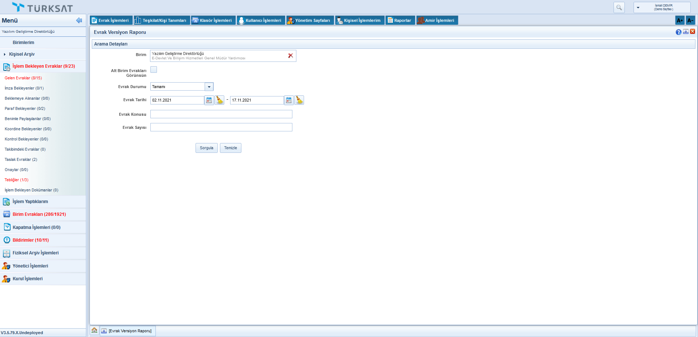Open Benimle Paylaşılanlar (0/0)

coord(28,119)
